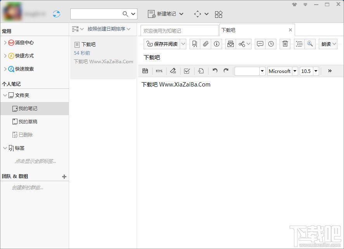The image size is (344, 249).
Task: Open the 朗读 read-aloud dropdown
Action: coord(327,44)
